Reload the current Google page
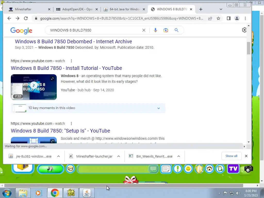The width and height of the screenshot is (264, 198). click(x=26, y=18)
